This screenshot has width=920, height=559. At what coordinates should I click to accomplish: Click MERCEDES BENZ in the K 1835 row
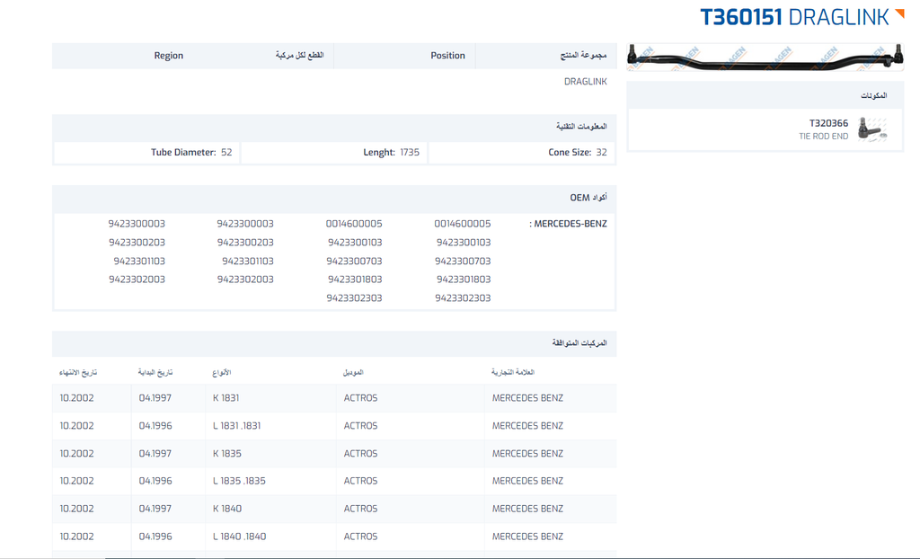pos(527,453)
